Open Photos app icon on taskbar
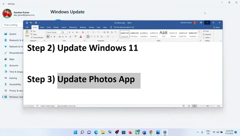This screenshot has width=240, height=136. [x=158, y=132]
